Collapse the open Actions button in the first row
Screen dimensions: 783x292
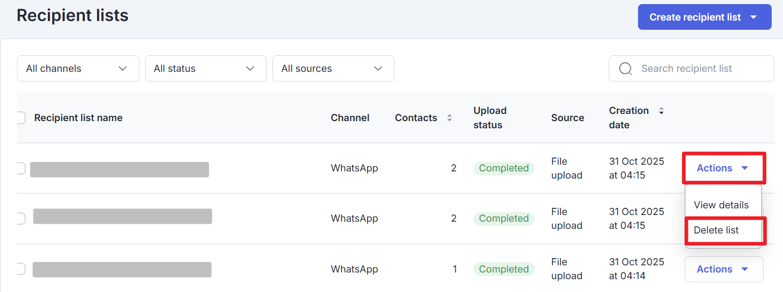pos(723,168)
